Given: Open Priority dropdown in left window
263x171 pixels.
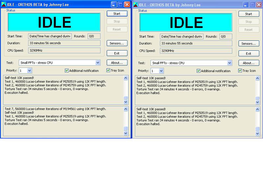Looking at the screenshot, I should 29,71.
